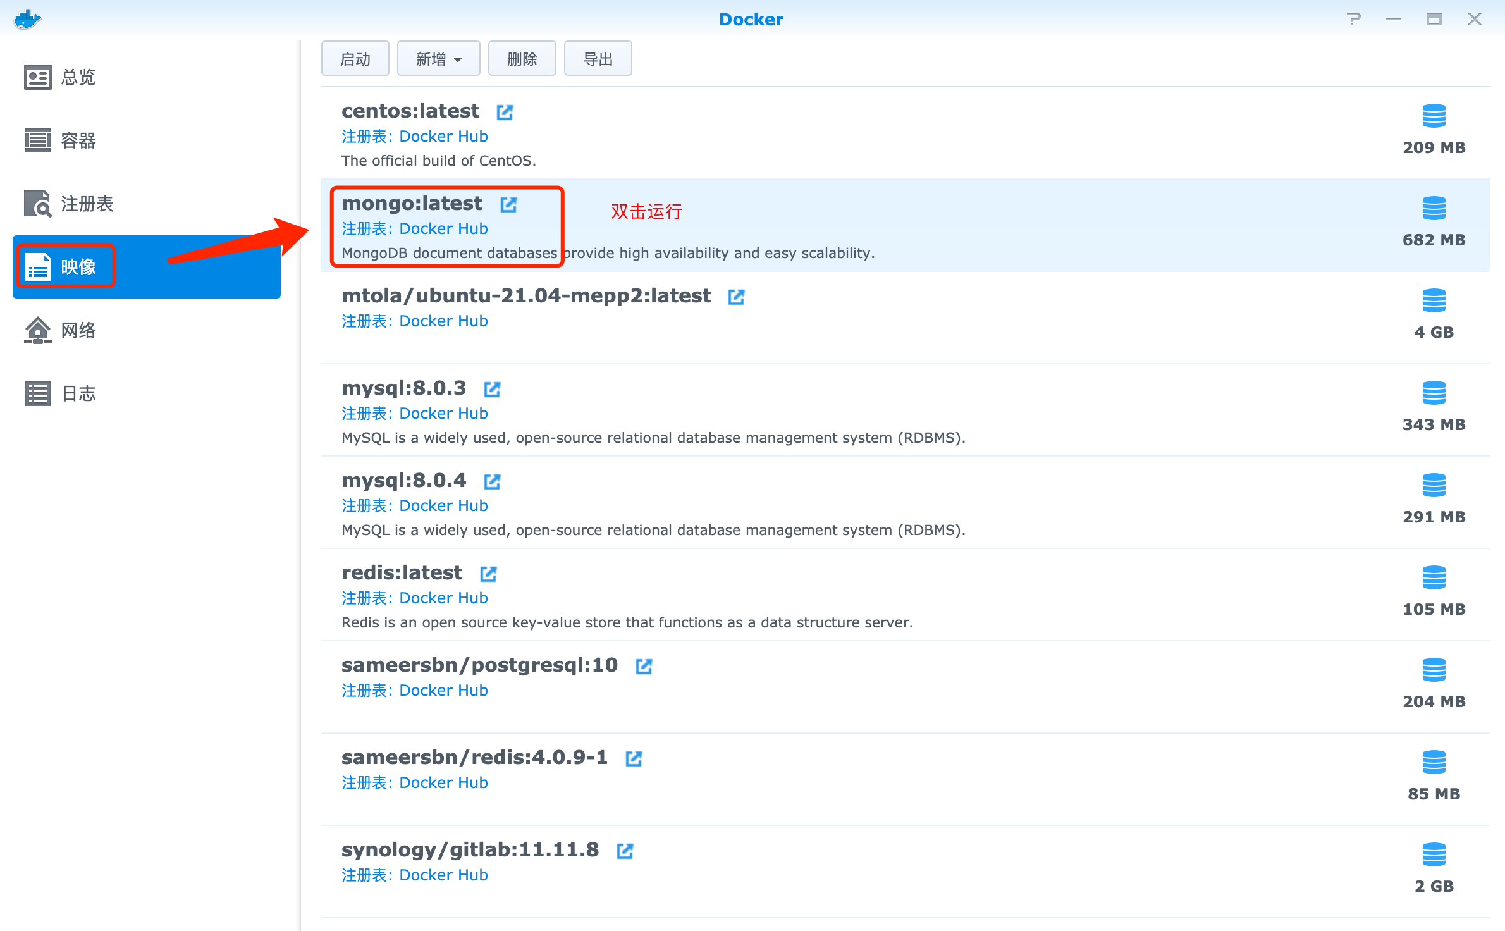This screenshot has width=1505, height=931.
Task: Open the 容器 container section
Action: 77,140
